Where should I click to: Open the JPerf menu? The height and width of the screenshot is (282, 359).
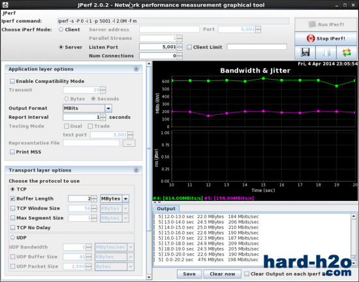point(9,13)
